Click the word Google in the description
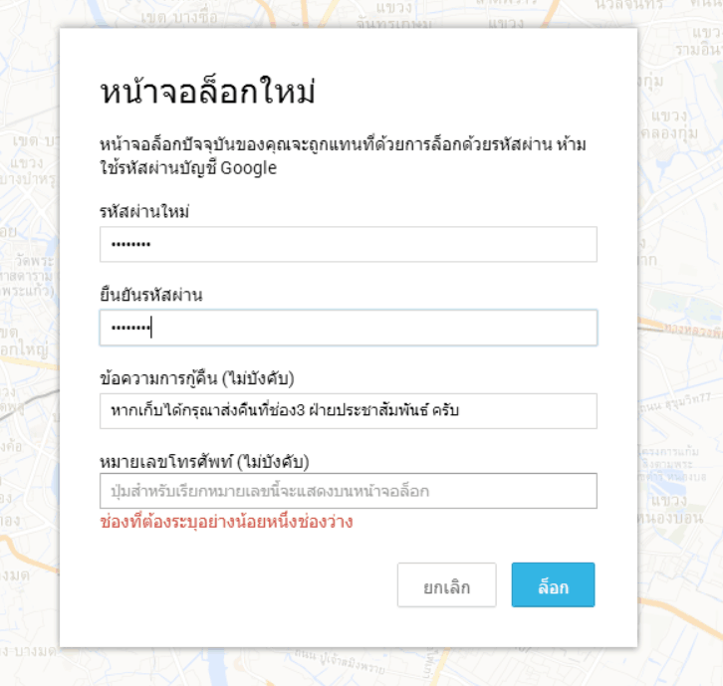This screenshot has width=723, height=686. point(248,168)
